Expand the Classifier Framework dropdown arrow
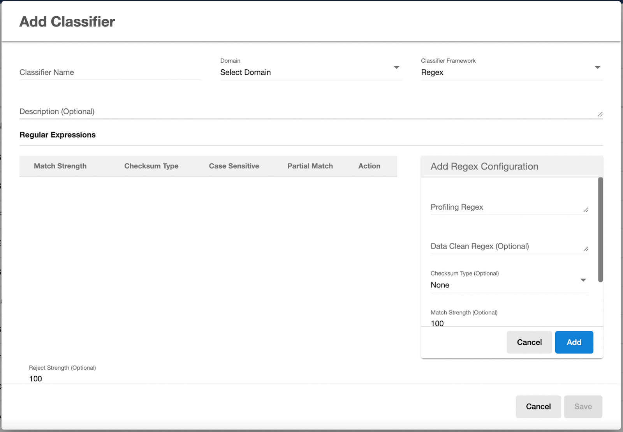623x432 pixels. coord(597,68)
